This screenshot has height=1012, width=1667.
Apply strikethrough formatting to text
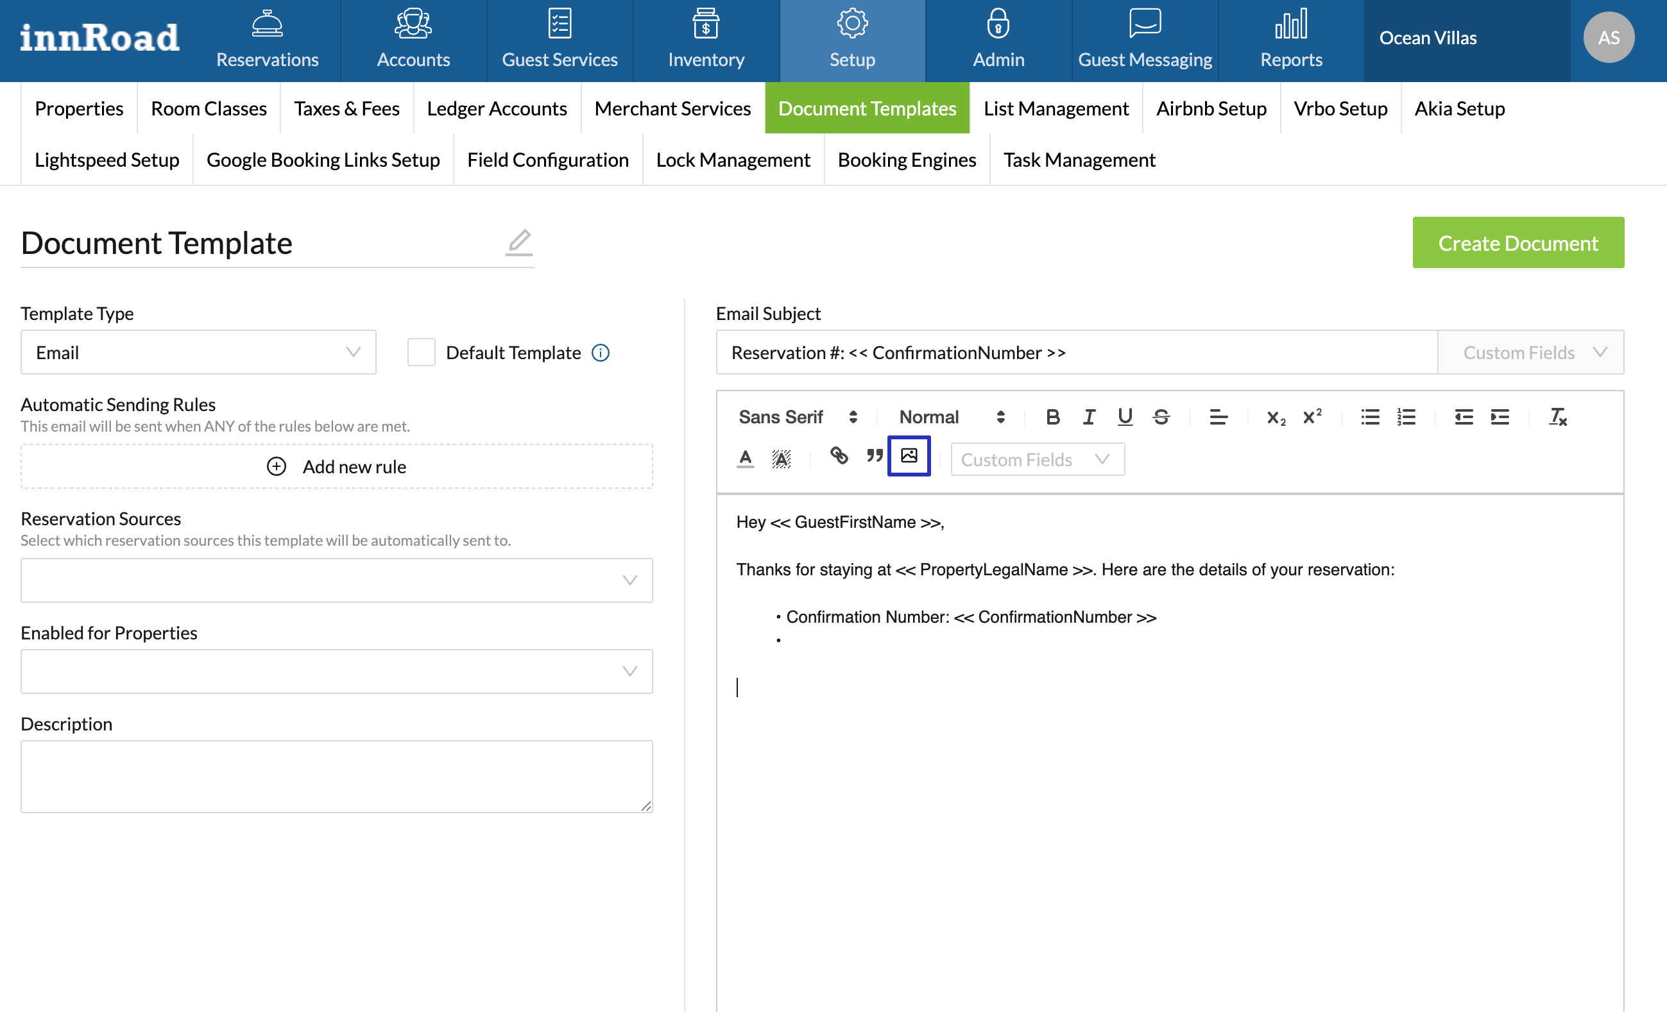click(x=1161, y=416)
